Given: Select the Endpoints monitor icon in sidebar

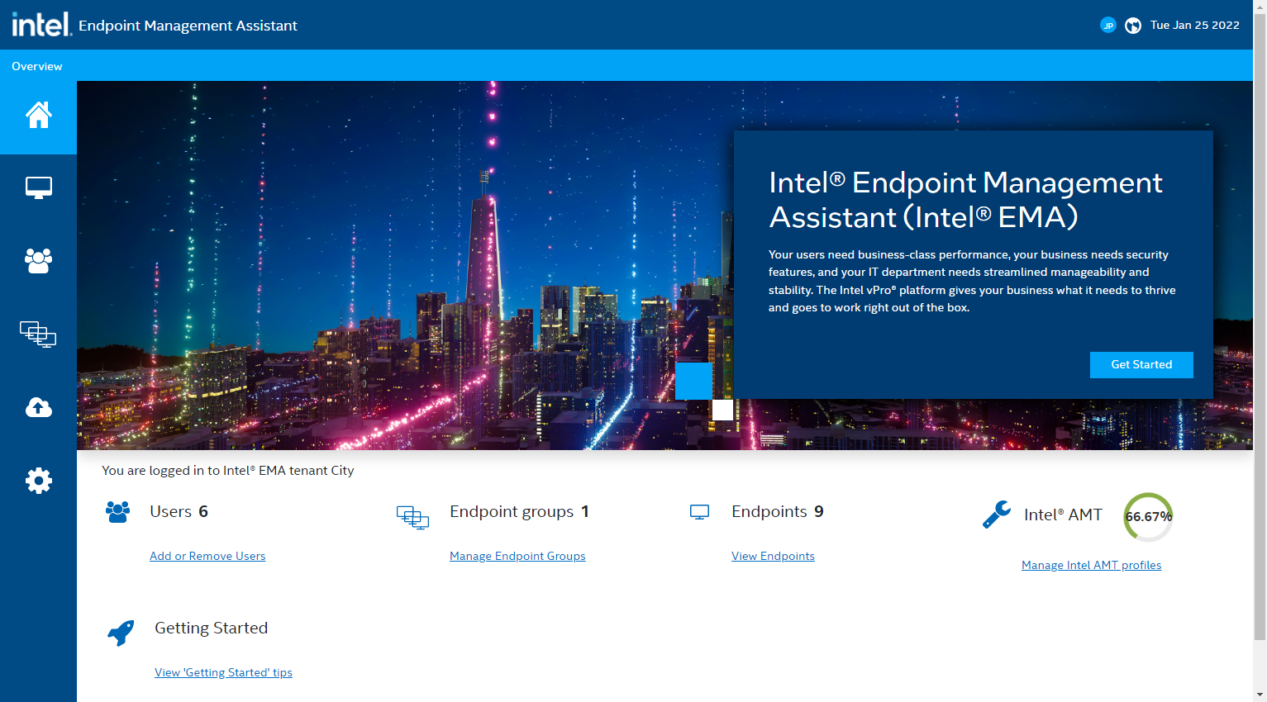Looking at the screenshot, I should pos(38,187).
